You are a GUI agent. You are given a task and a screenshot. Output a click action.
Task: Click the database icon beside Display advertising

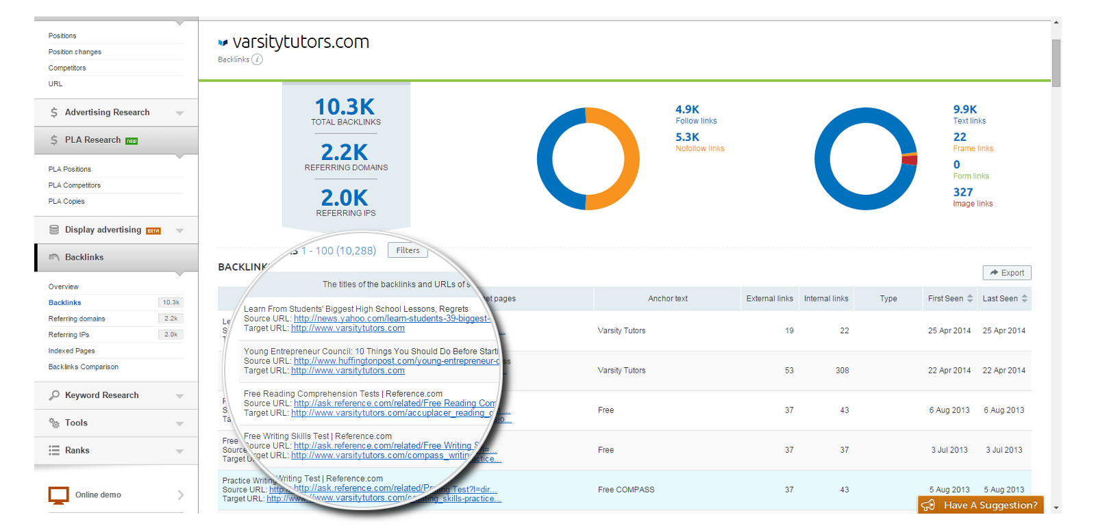click(54, 230)
